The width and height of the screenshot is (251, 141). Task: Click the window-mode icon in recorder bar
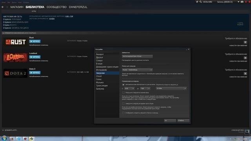point(197,2)
